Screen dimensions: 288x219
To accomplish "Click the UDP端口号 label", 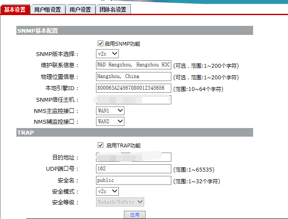I will 62,169.
